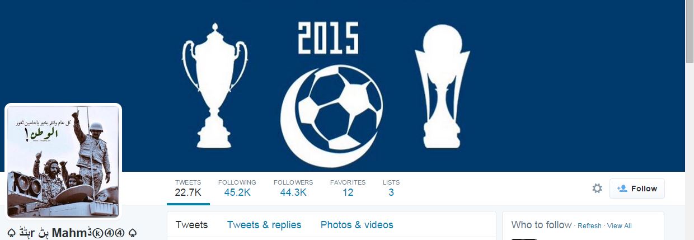Switch to Tweets & replies tab

(264, 225)
